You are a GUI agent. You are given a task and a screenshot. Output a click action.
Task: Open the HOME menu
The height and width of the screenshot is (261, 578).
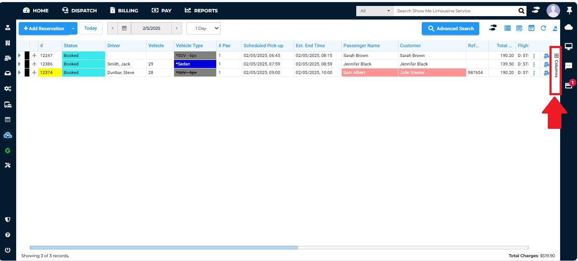[36, 11]
